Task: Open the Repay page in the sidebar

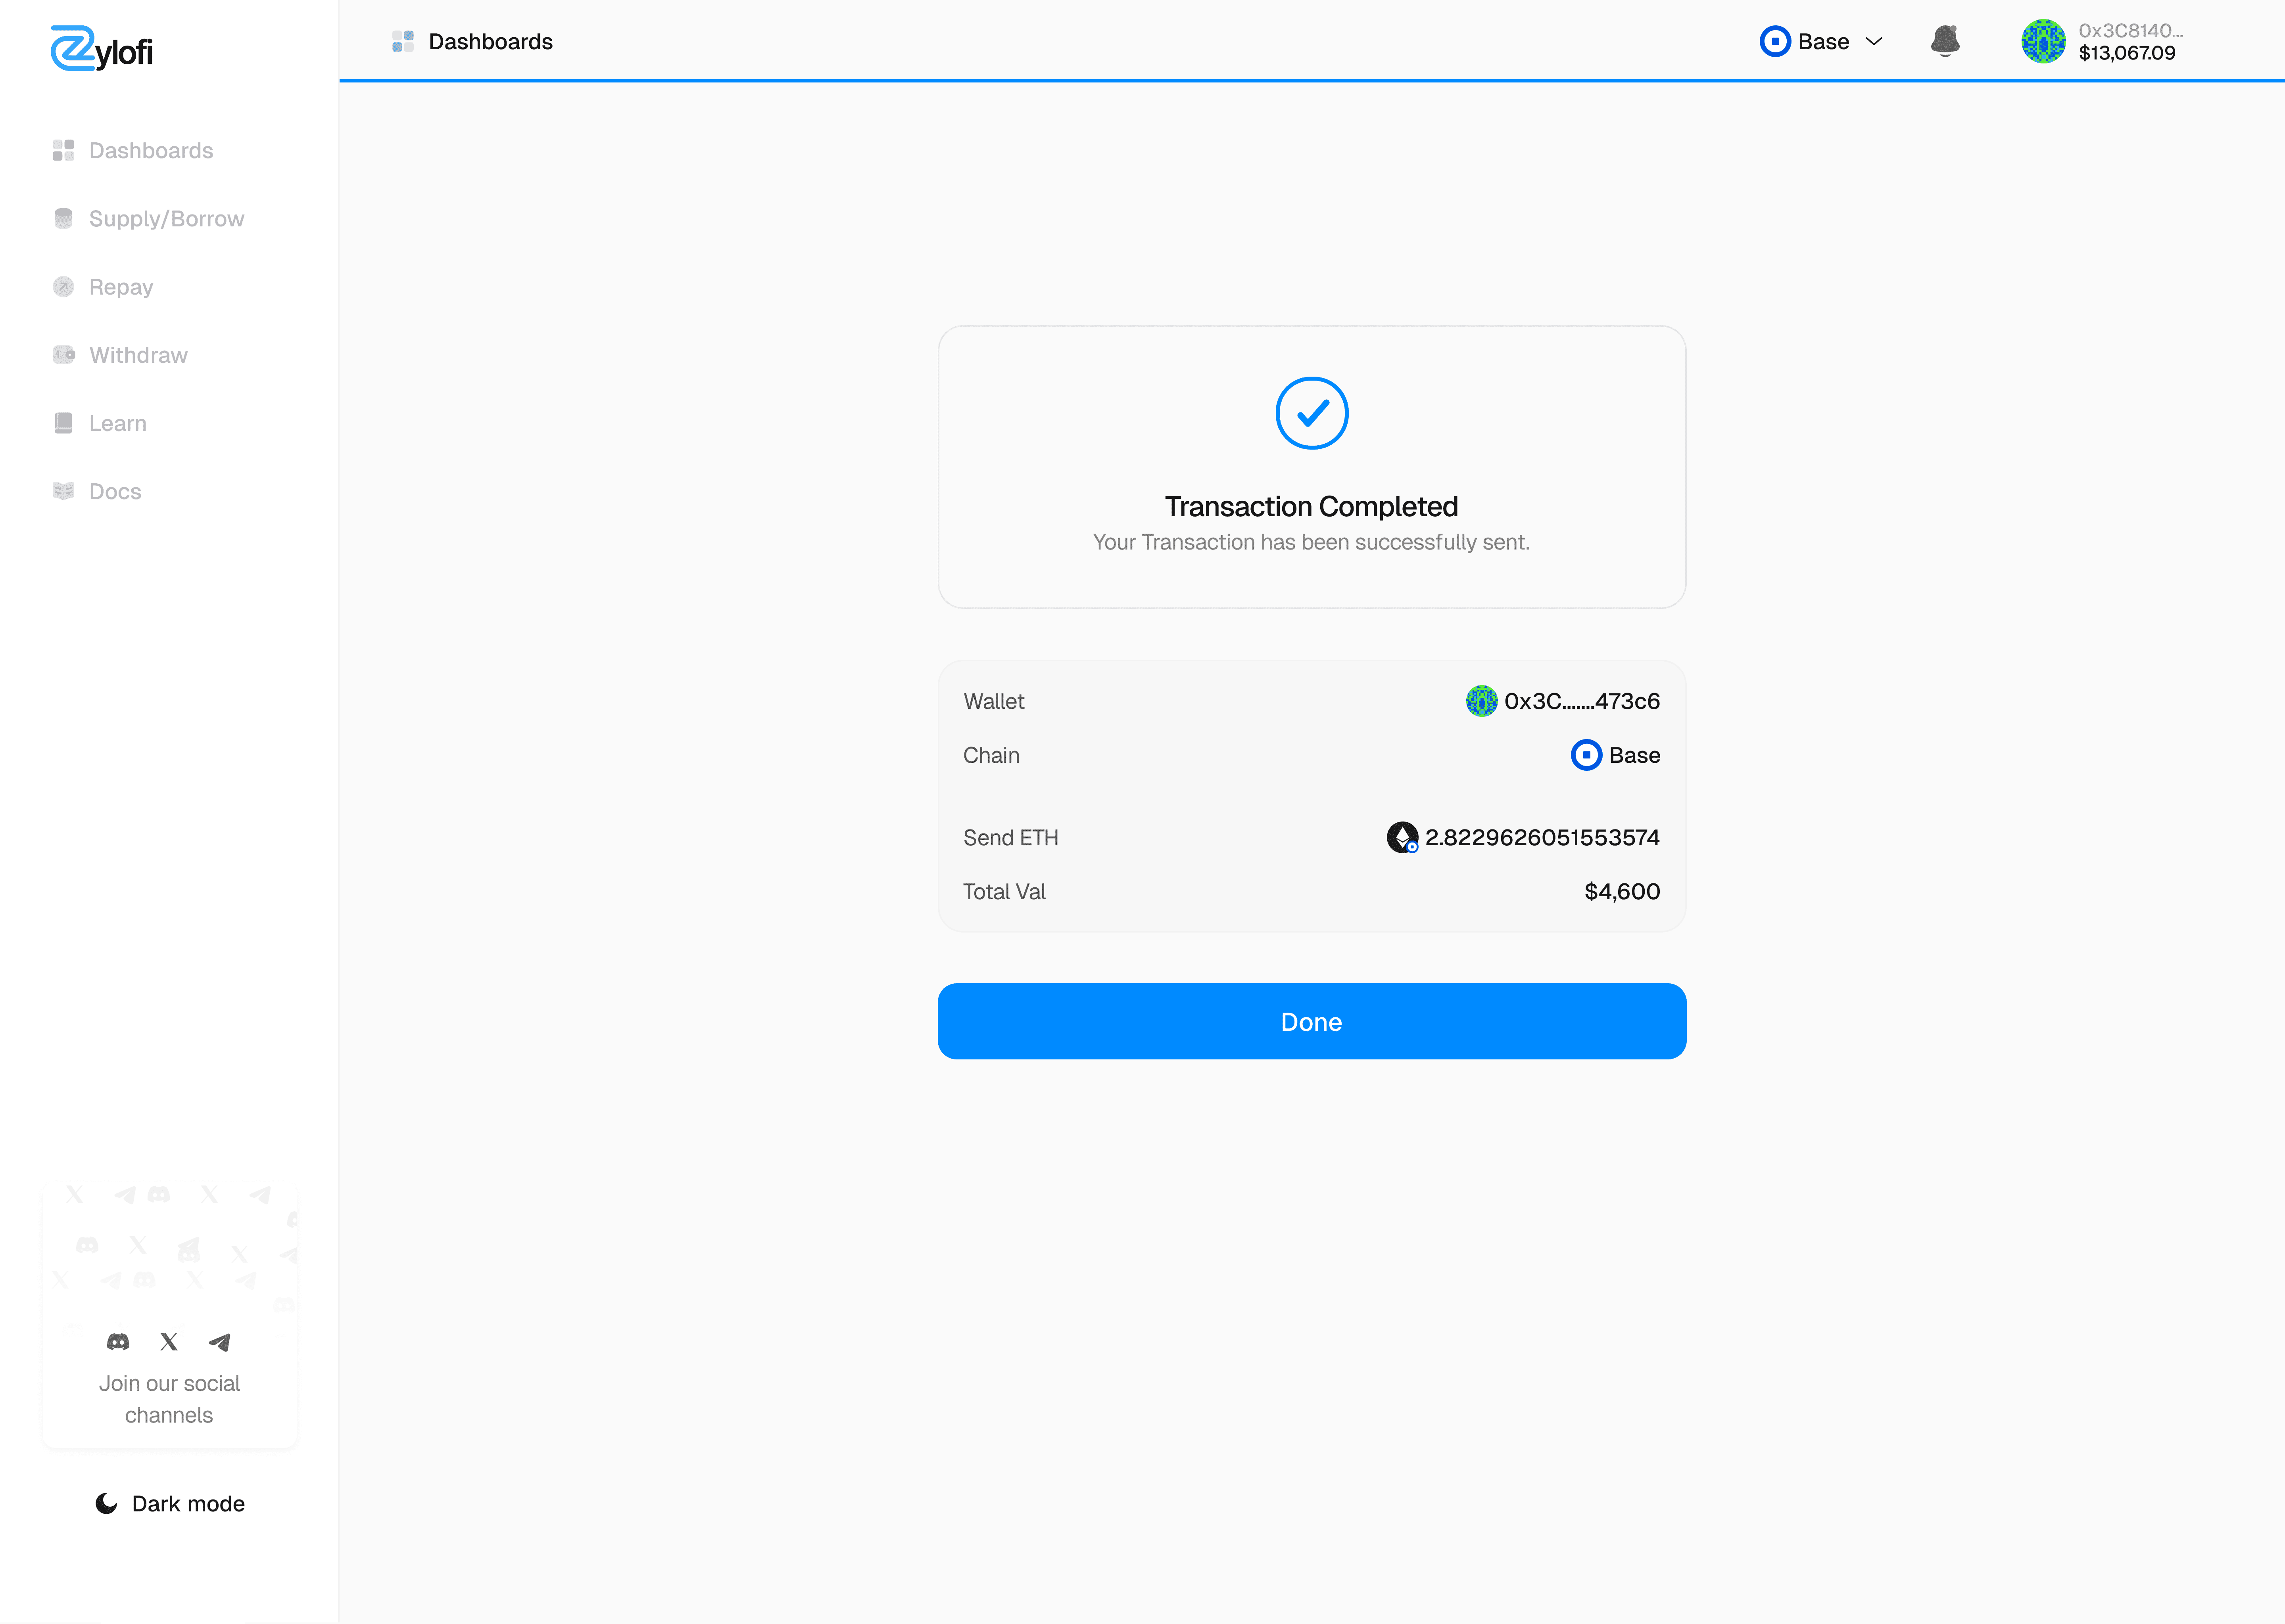Action: tap(120, 287)
